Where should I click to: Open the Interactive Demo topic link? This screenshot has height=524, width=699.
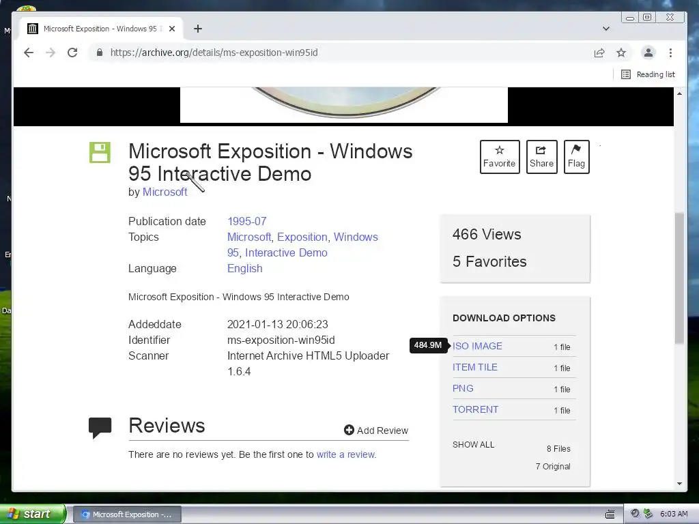point(286,252)
